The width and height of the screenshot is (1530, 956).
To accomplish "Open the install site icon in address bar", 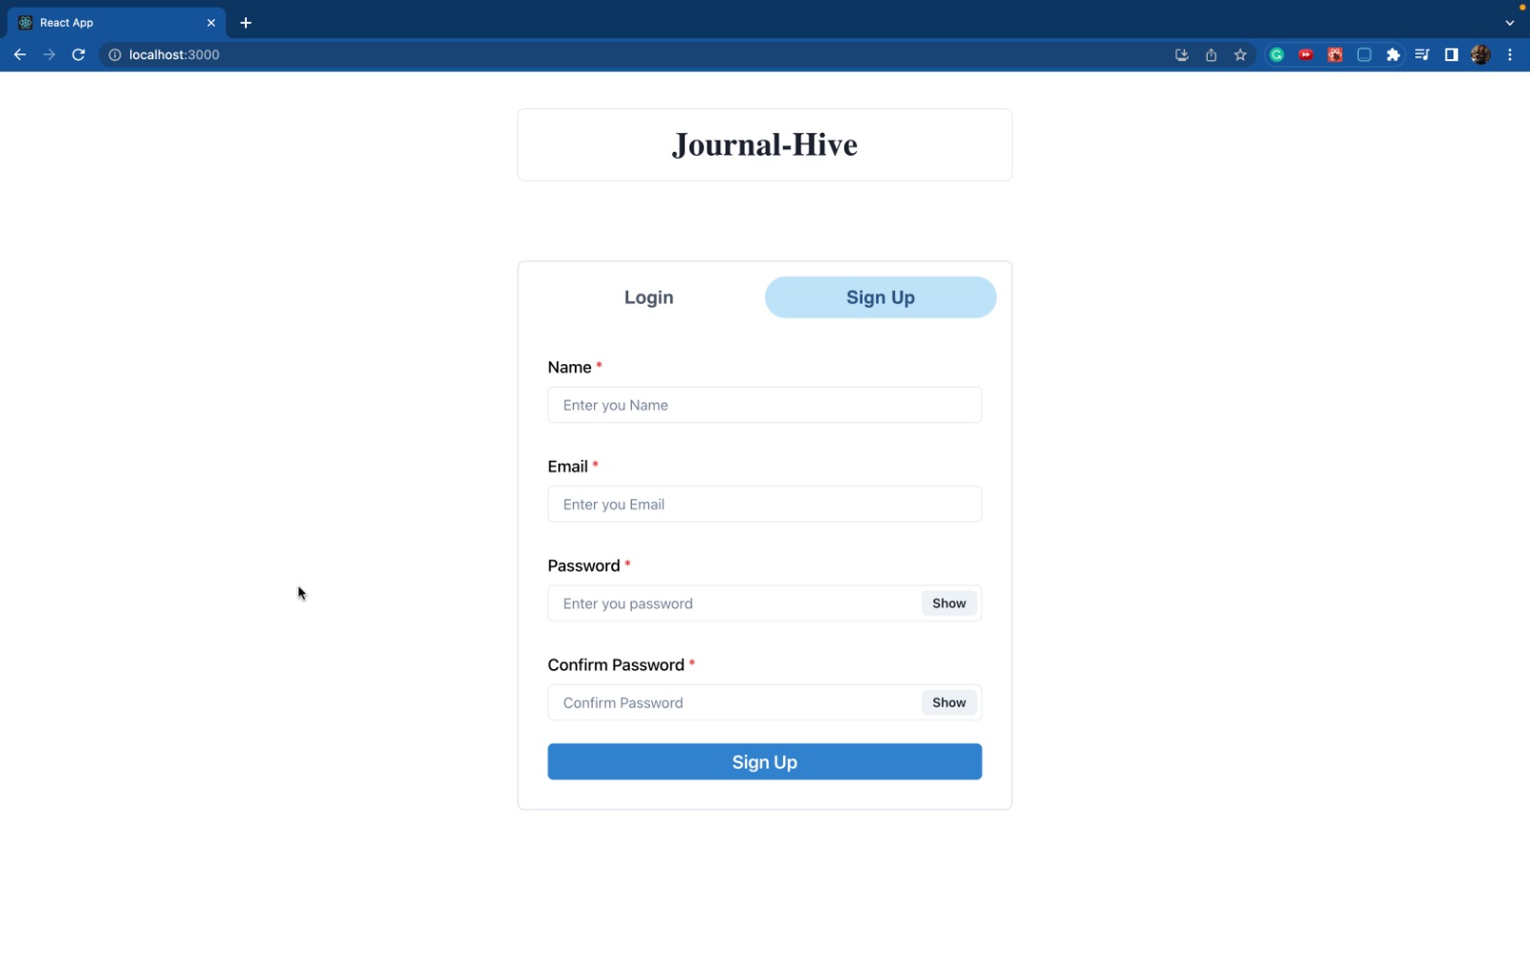I will [x=1181, y=54].
